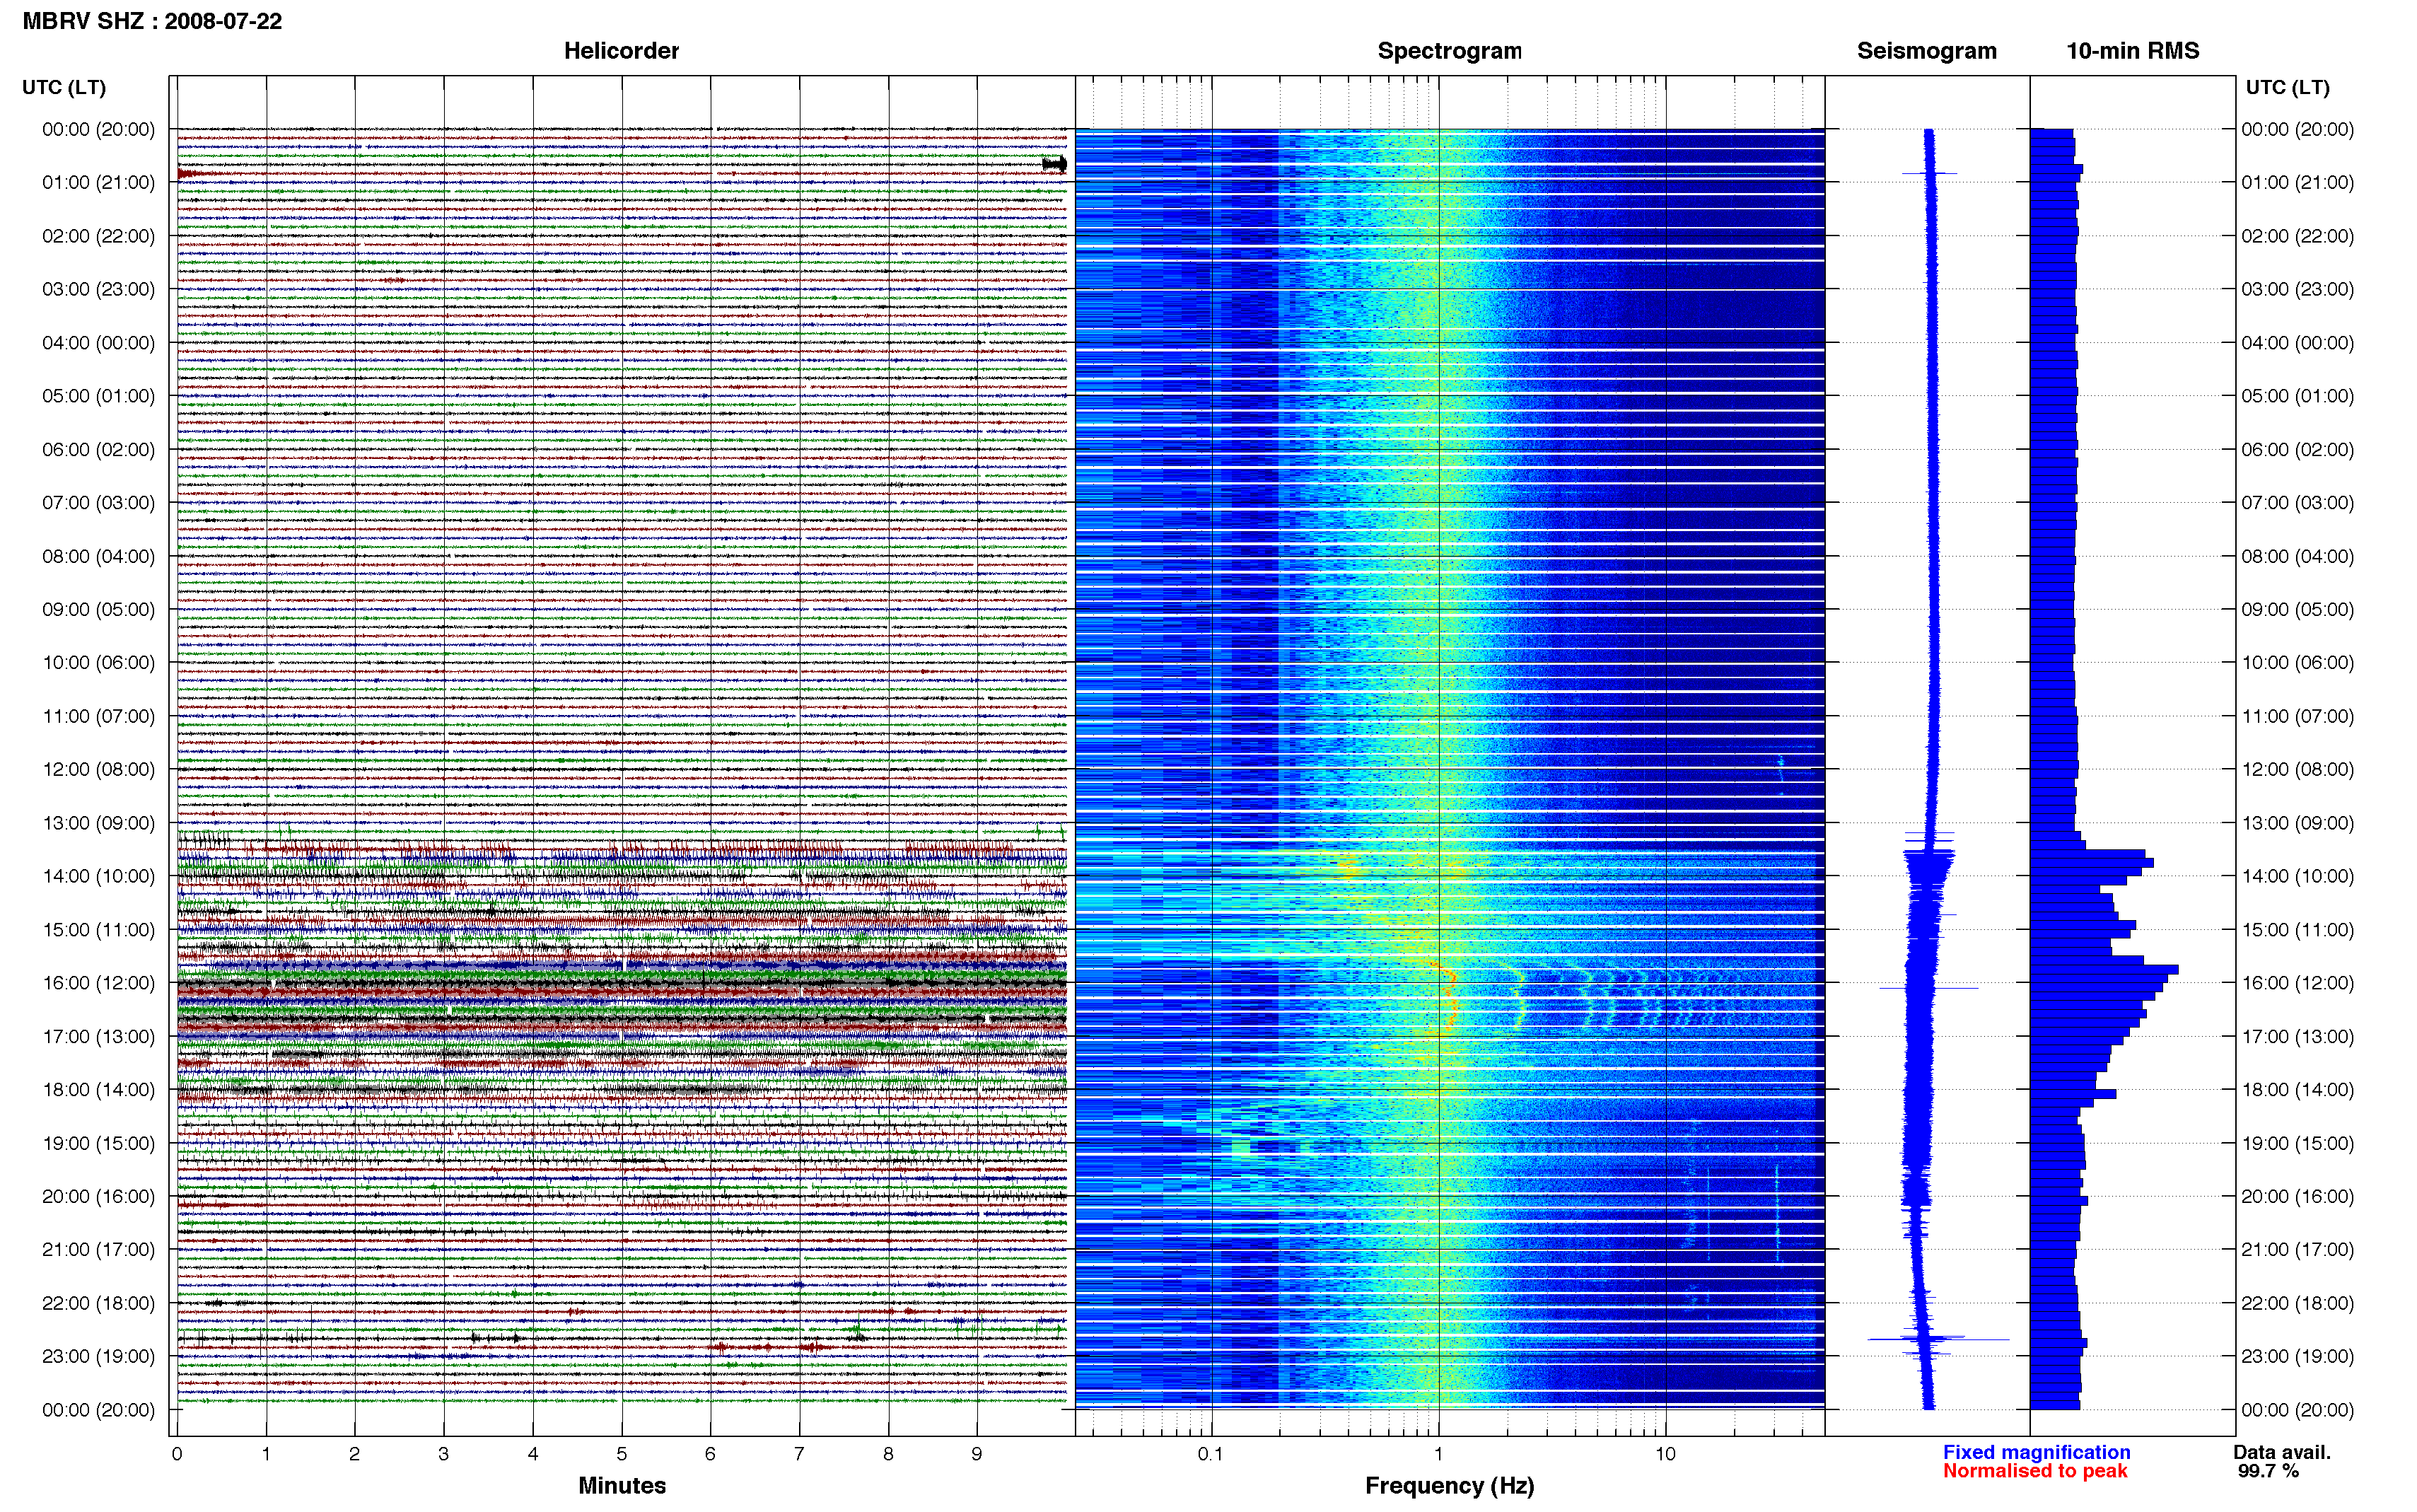The width and height of the screenshot is (2417, 1512).
Task: Click the '99.7 %' data availability value
Action: click(x=2268, y=1471)
